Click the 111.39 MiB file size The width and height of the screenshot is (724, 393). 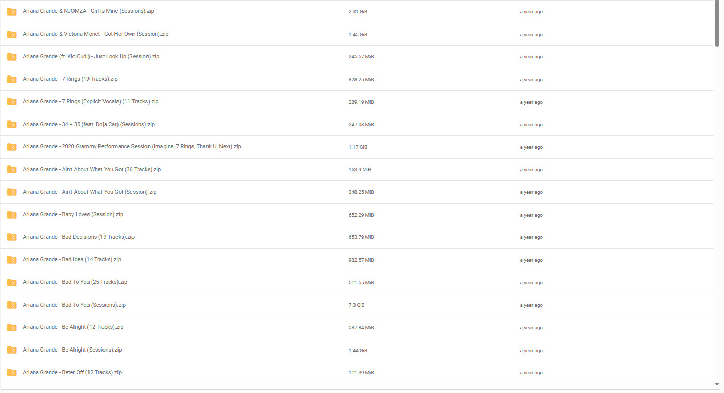point(361,373)
